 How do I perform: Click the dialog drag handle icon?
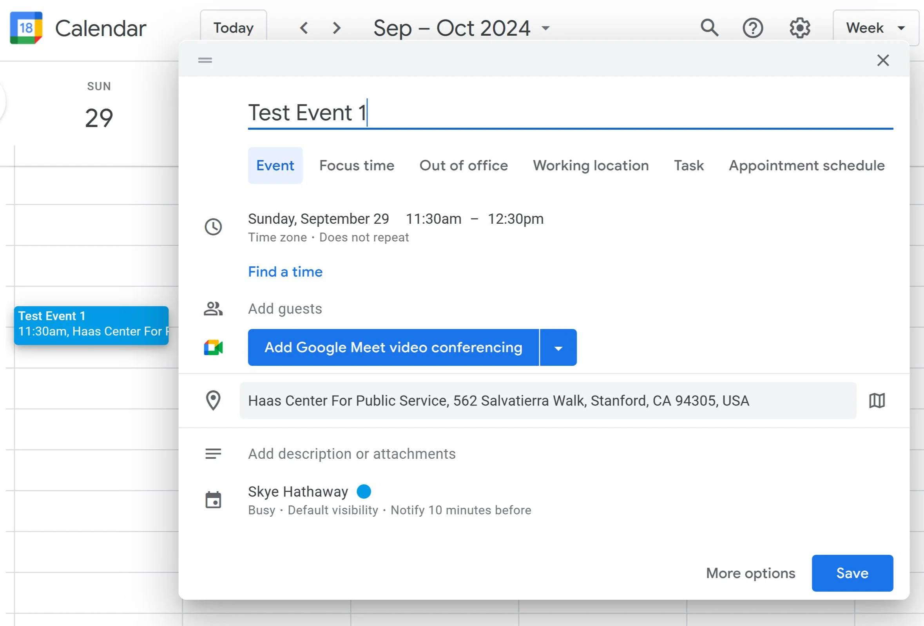coord(205,60)
